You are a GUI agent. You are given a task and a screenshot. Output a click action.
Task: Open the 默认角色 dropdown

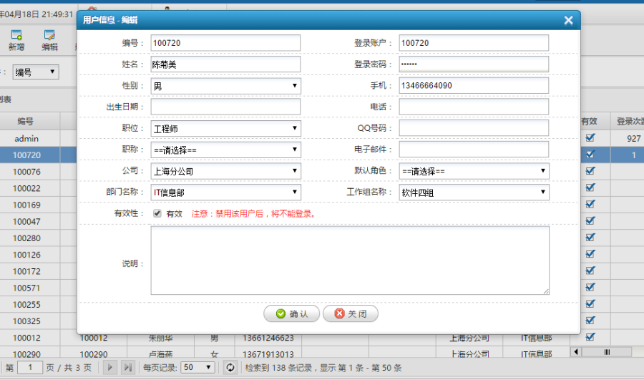[474, 171]
